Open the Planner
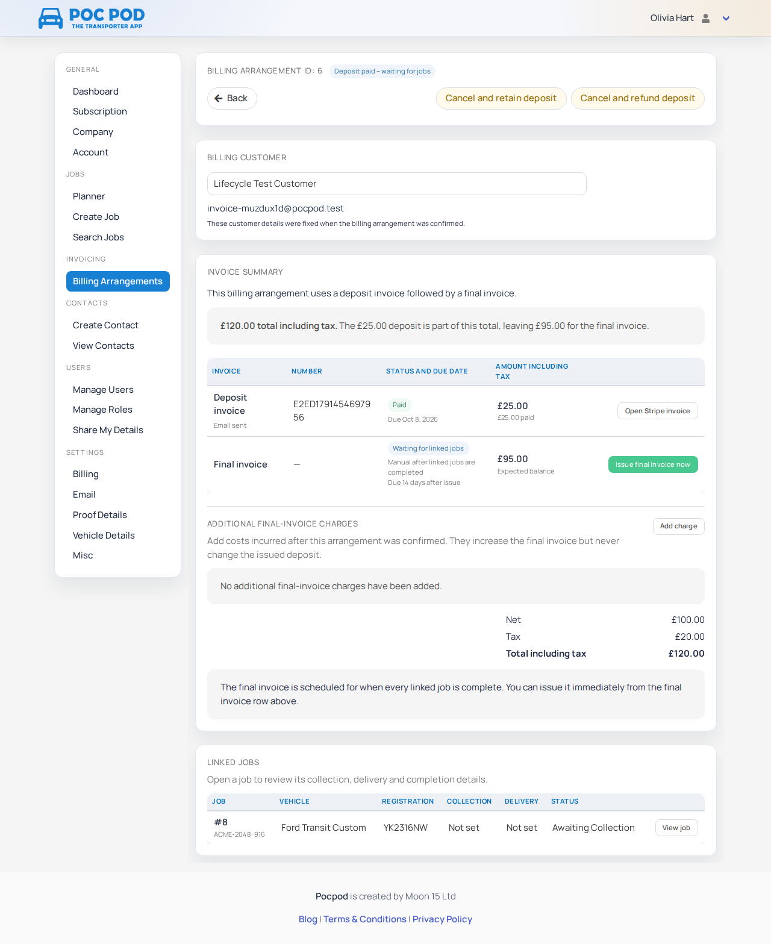Screen dimensions: 771x944 point(89,196)
